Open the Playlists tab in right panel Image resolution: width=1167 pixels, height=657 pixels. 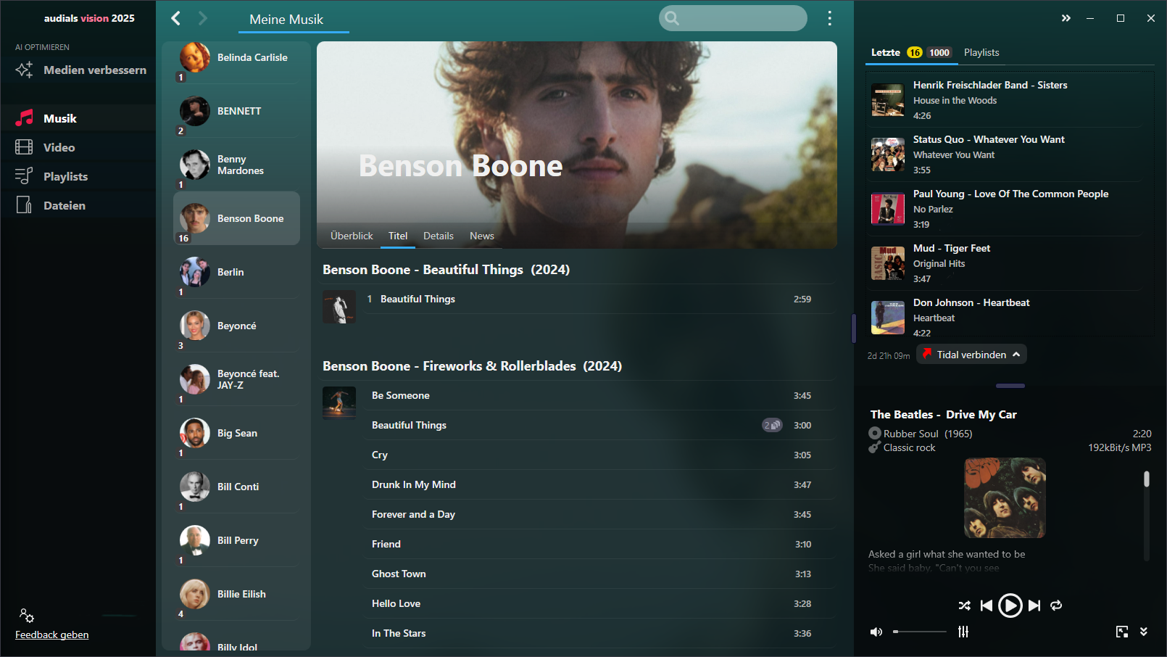[981, 52]
